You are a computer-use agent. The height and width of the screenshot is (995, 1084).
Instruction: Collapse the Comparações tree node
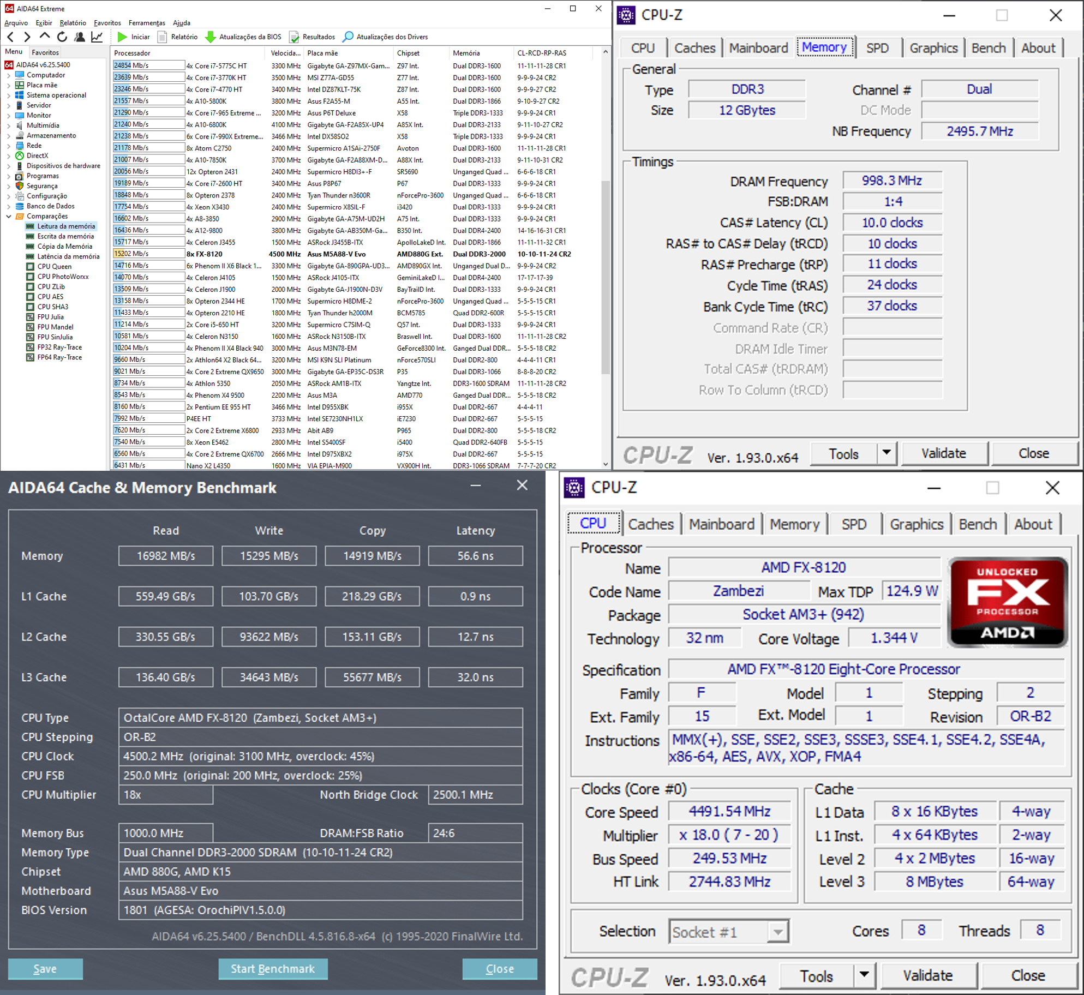9,217
